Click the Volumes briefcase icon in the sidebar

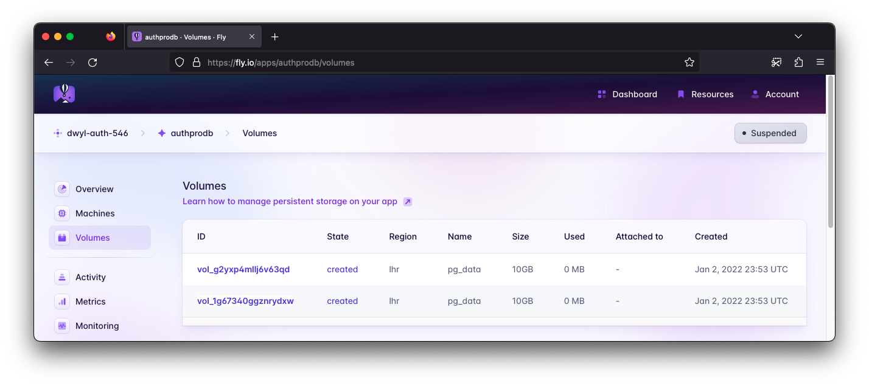tap(61, 238)
